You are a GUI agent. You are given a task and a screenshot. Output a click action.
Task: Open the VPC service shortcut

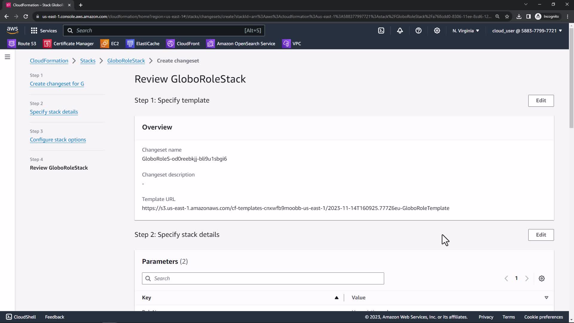point(291,44)
